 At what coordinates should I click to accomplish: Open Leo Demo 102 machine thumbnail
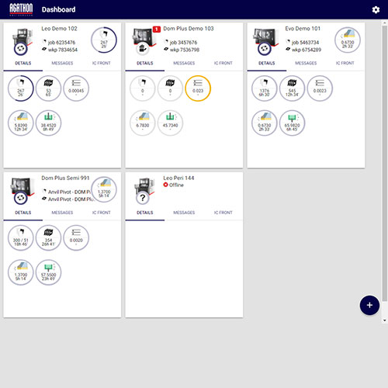click(x=22, y=41)
